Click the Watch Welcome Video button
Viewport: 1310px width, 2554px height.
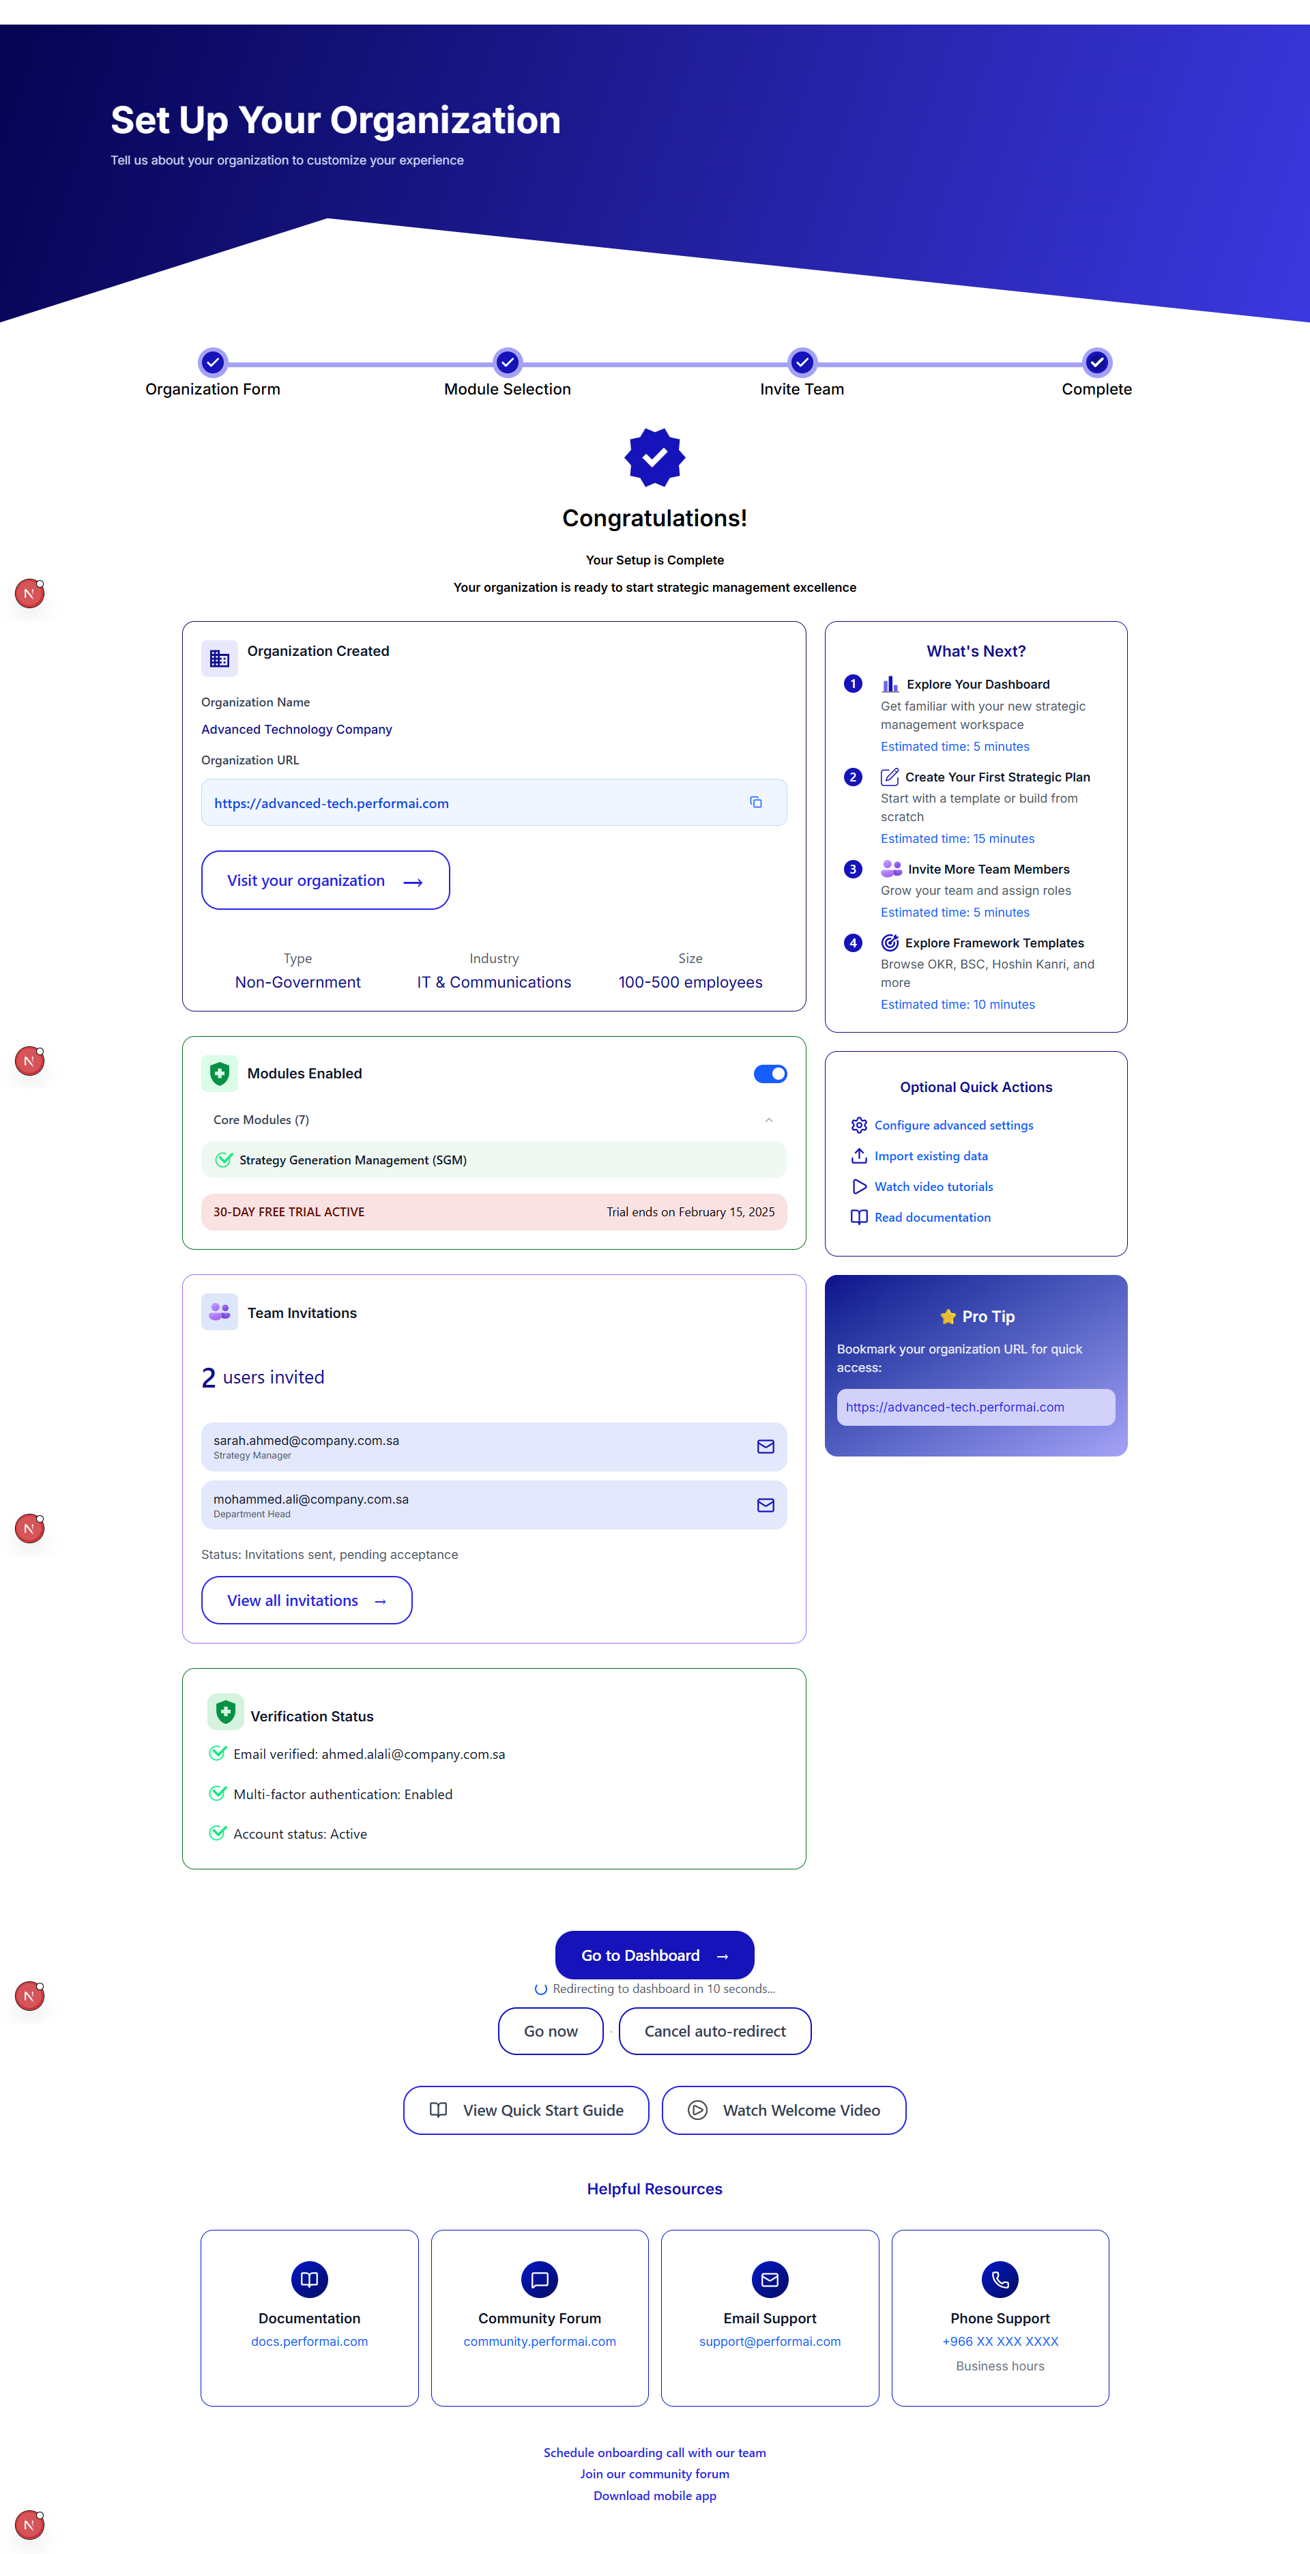click(x=783, y=2110)
